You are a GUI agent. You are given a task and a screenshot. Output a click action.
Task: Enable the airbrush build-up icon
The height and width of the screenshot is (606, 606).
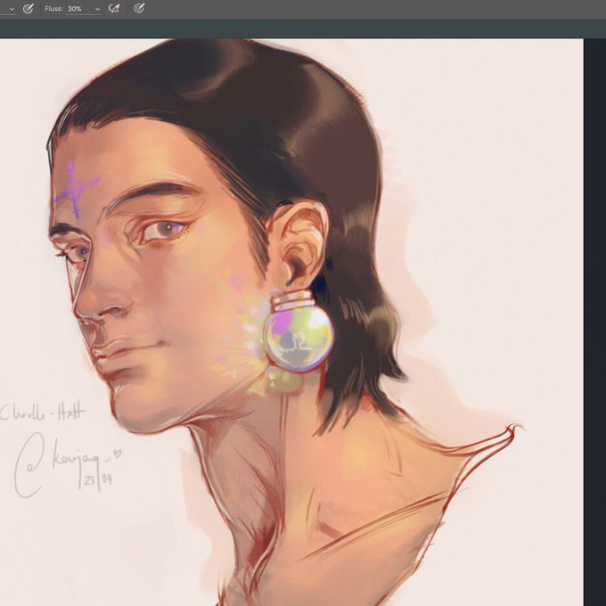pyautogui.click(x=114, y=9)
